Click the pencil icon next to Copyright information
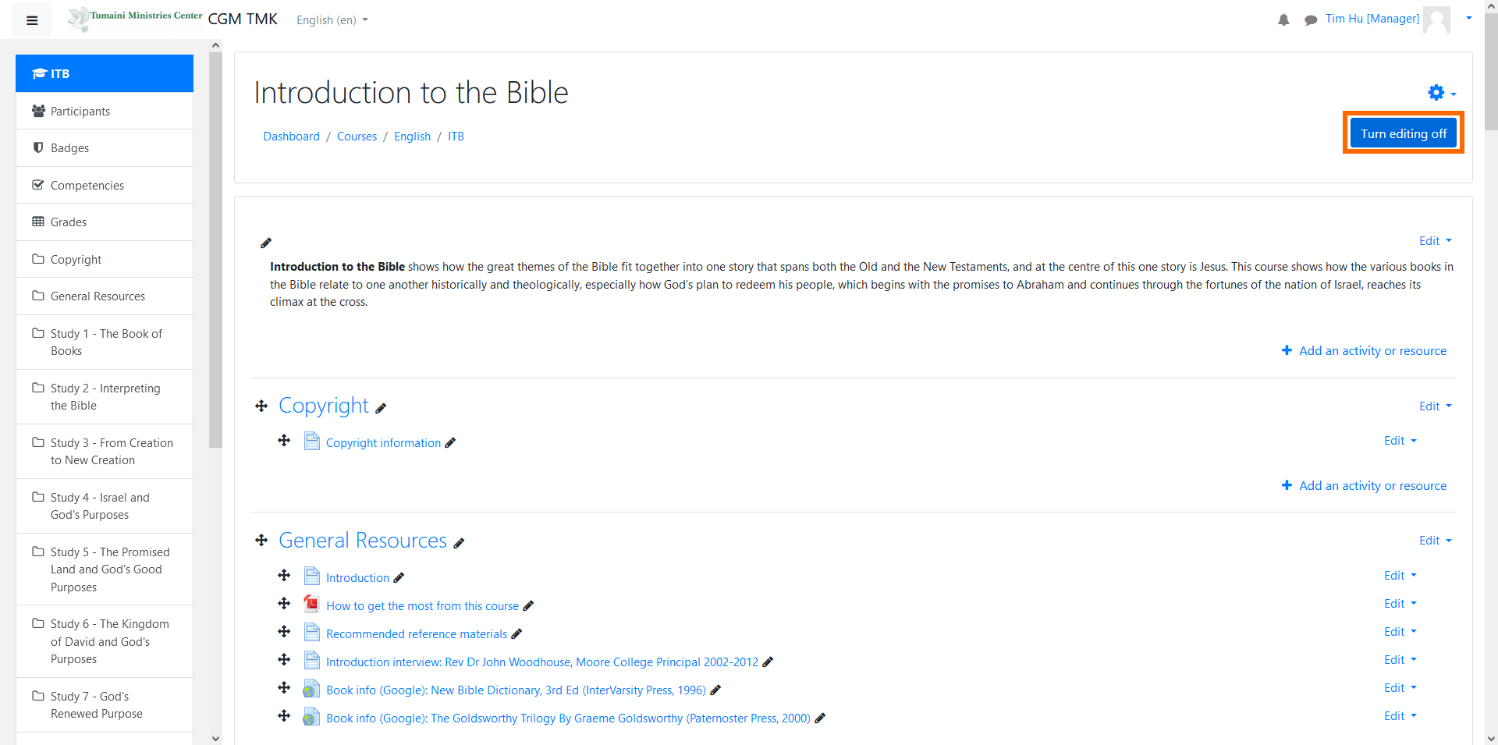This screenshot has width=1498, height=745. click(450, 443)
